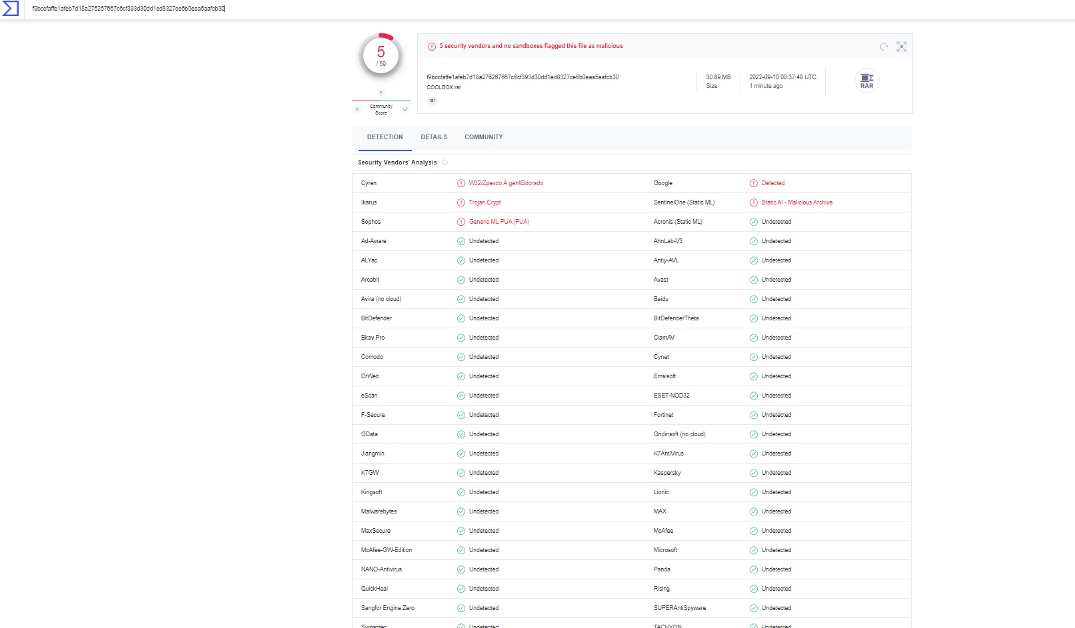This screenshot has height=628, width=1075.
Task: Open the similar files graph icon
Action: click(x=902, y=47)
